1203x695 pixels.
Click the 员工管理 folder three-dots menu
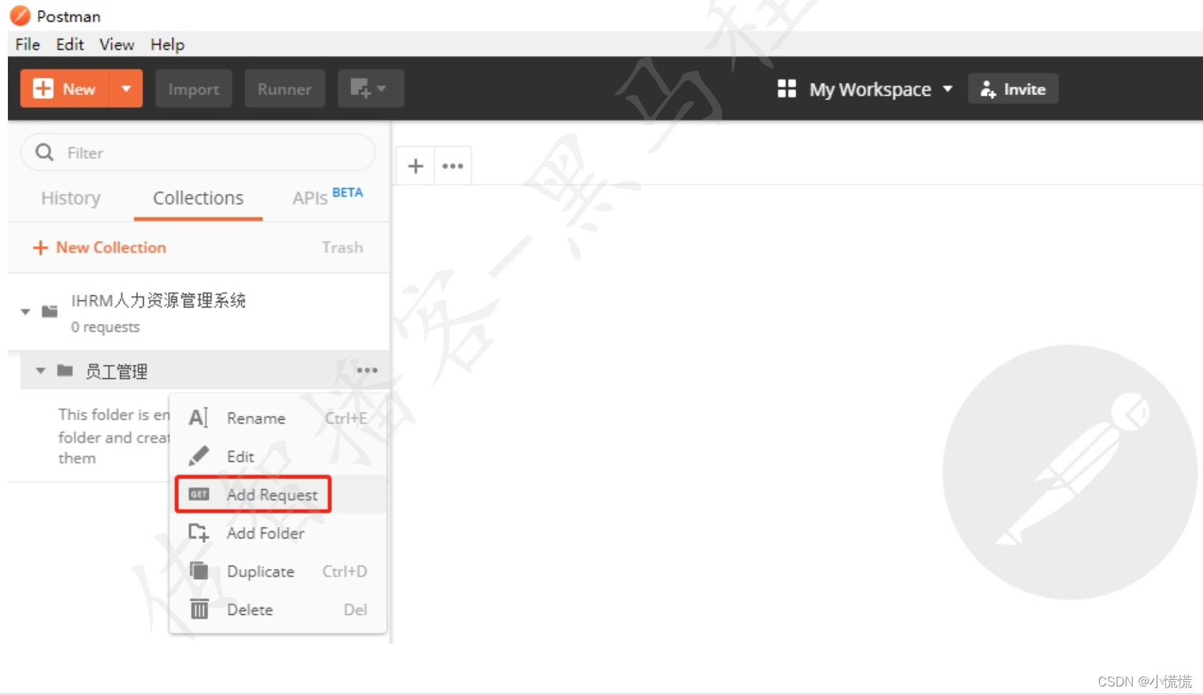coord(367,370)
